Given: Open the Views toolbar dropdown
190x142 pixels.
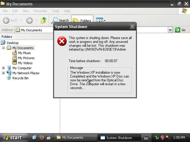Looking at the screenshot, I should [101, 20].
